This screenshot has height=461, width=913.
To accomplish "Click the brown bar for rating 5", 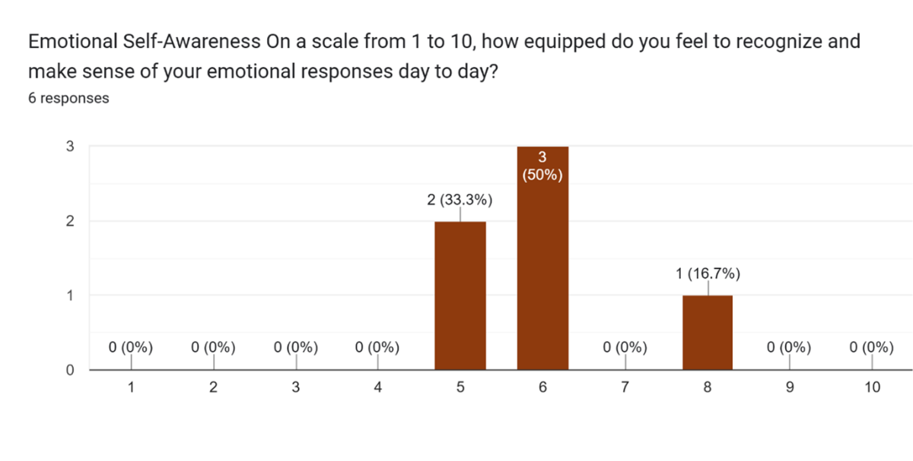I will (460, 296).
